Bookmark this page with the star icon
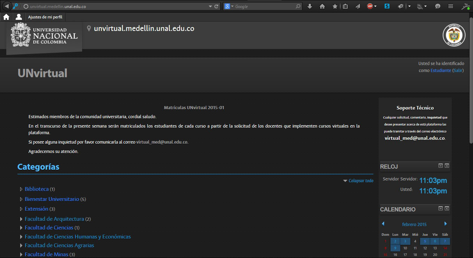The height and width of the screenshot is (258, 473). coord(335,6)
